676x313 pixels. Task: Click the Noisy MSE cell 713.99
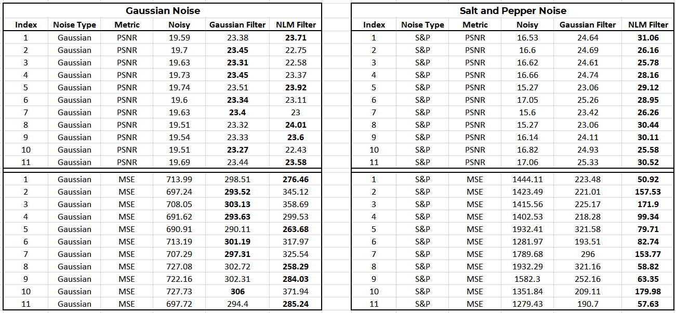coord(179,179)
